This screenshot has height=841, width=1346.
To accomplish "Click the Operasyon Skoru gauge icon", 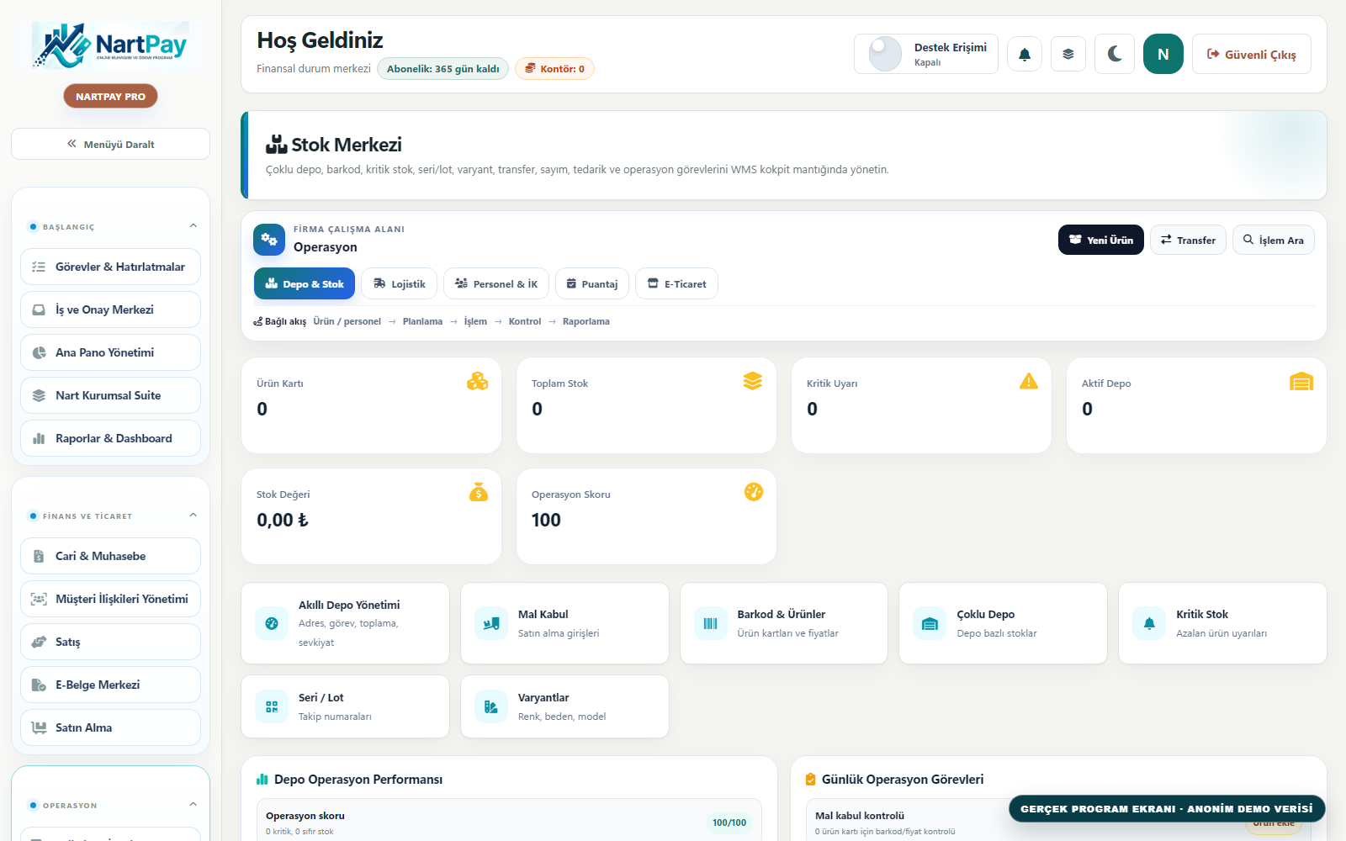I will (754, 492).
